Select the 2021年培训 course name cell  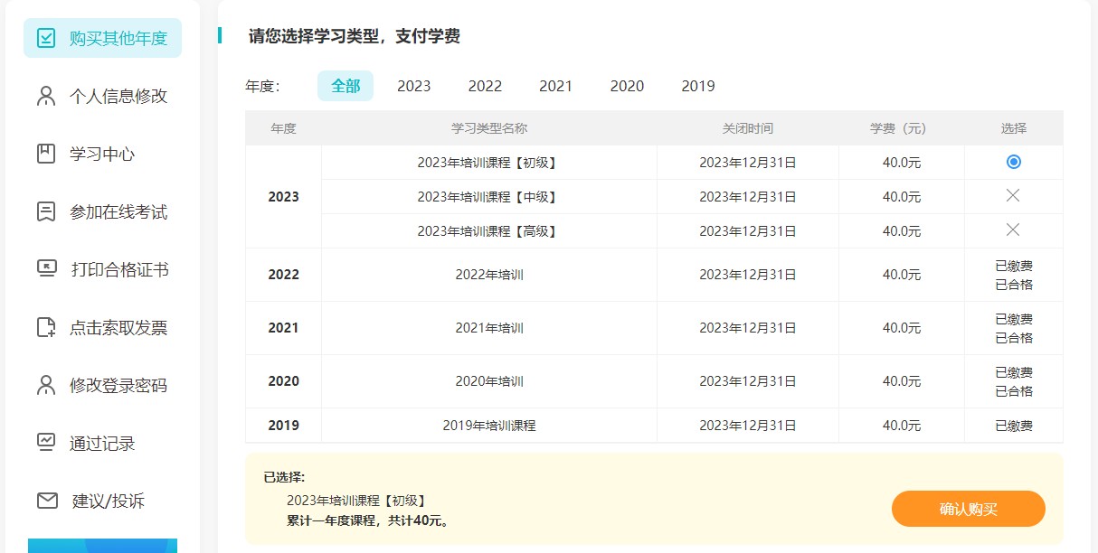click(x=488, y=328)
